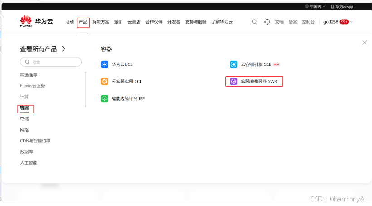Open the 控制台 console link
The image size is (372, 206).
pyautogui.click(x=308, y=22)
